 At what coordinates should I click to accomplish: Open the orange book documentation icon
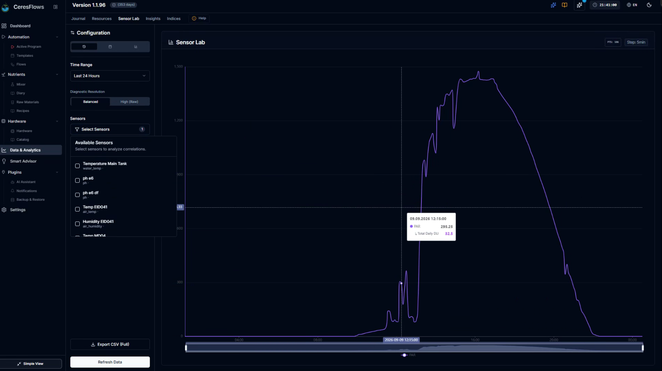click(x=565, y=5)
